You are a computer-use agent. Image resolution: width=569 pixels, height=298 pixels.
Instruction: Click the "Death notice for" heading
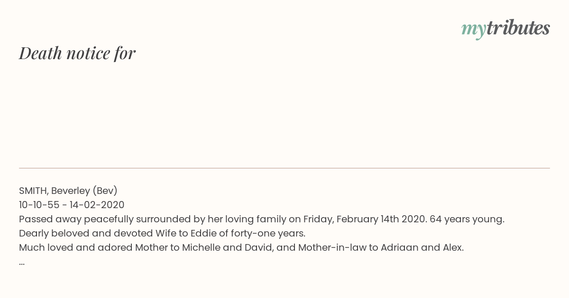77,53
